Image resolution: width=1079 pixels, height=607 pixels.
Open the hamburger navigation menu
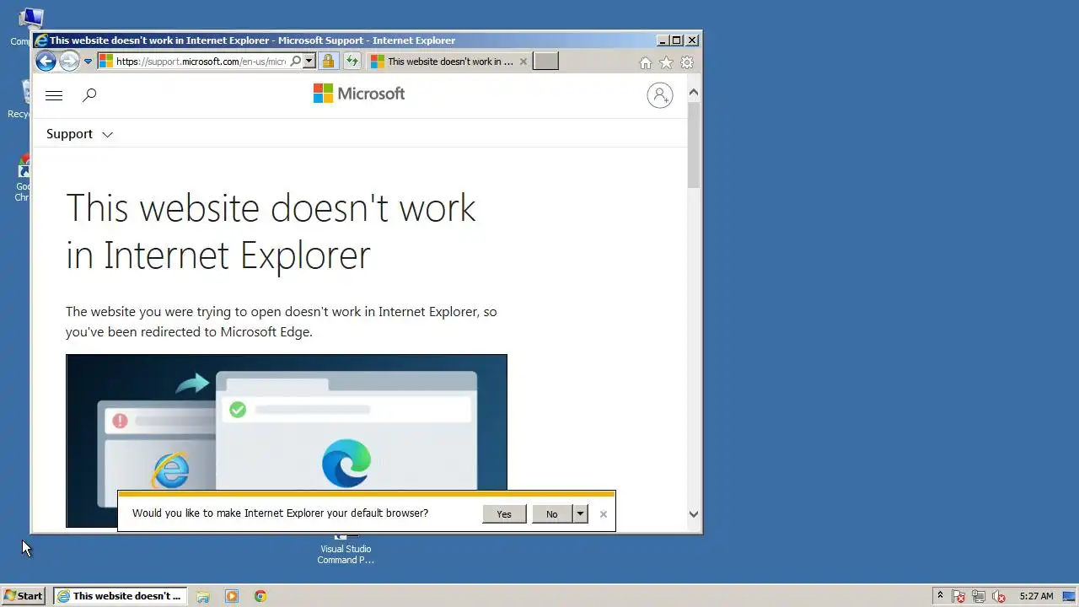pyautogui.click(x=54, y=95)
